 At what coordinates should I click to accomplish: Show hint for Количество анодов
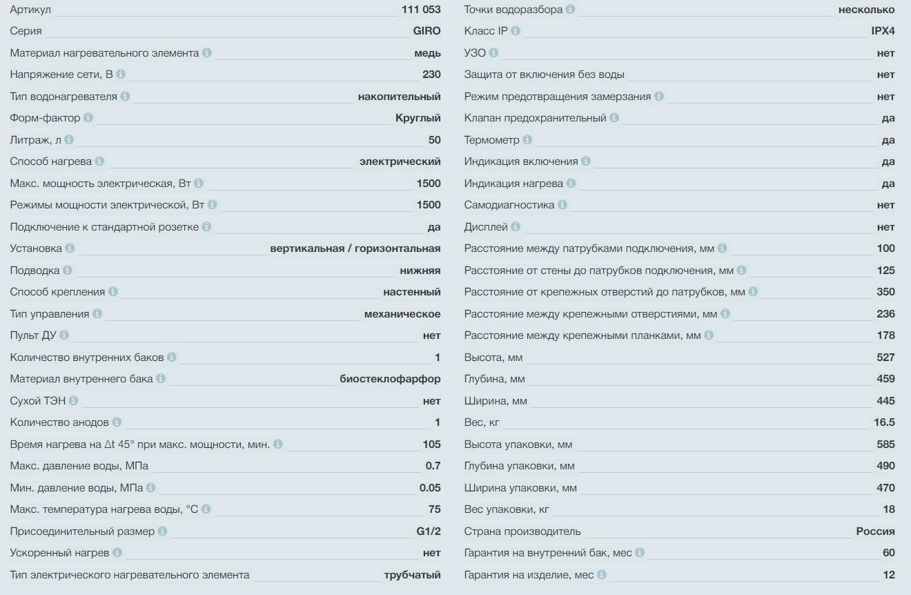tap(117, 422)
